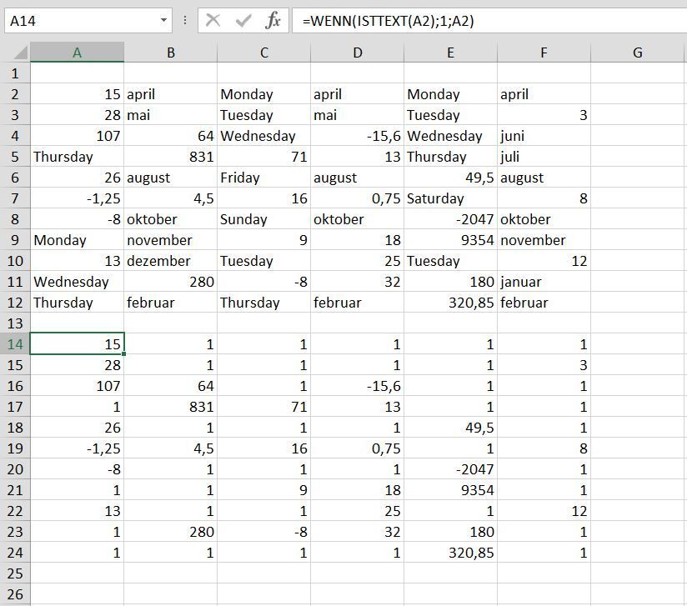Click cell D16 containing -15,6

click(x=358, y=386)
